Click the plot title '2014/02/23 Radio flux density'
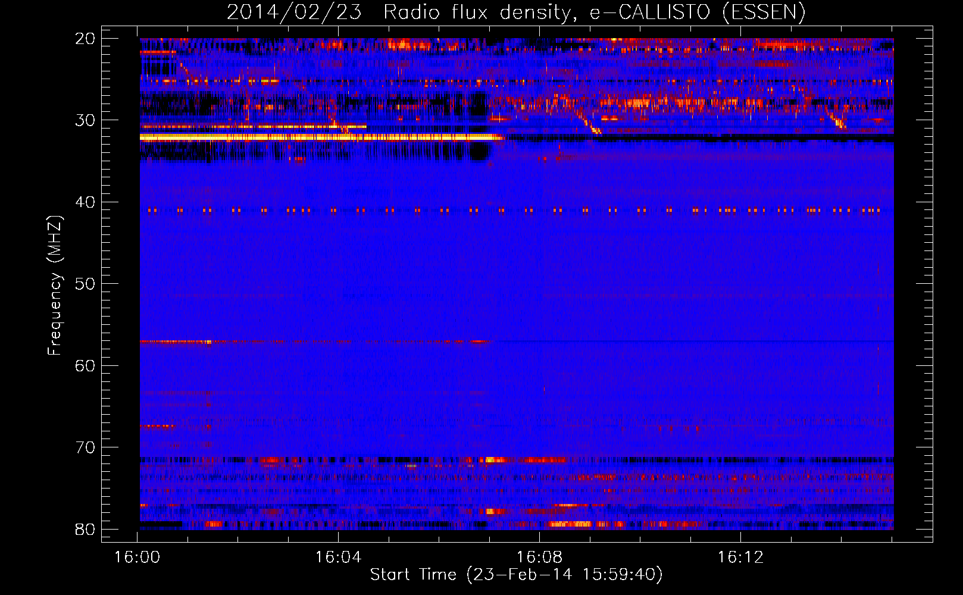This screenshot has height=595, width=963. pyautogui.click(x=399, y=12)
